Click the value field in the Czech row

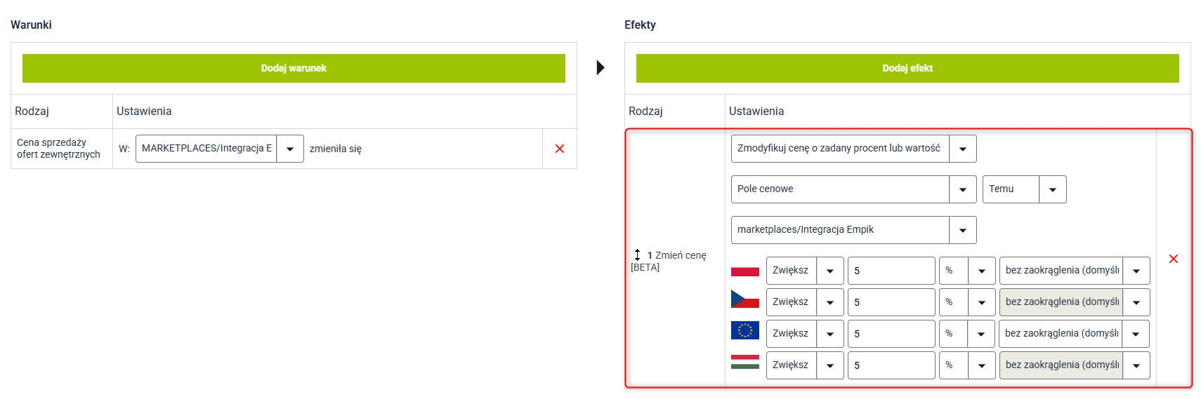click(891, 302)
